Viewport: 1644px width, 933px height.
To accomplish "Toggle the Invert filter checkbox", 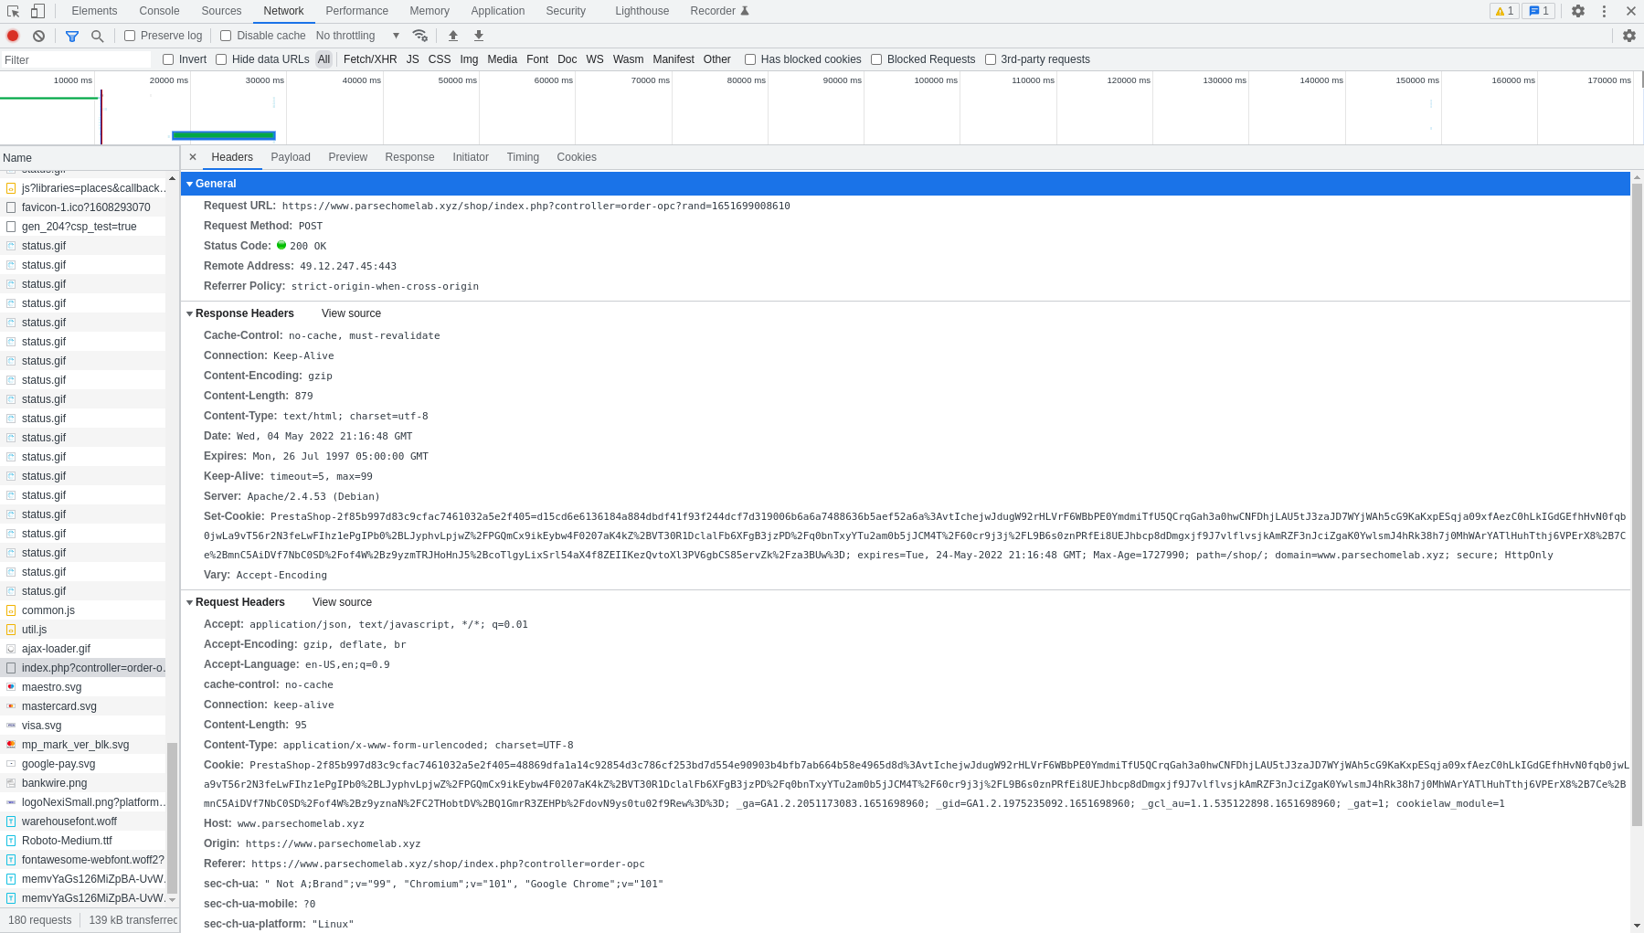I will tap(168, 59).
